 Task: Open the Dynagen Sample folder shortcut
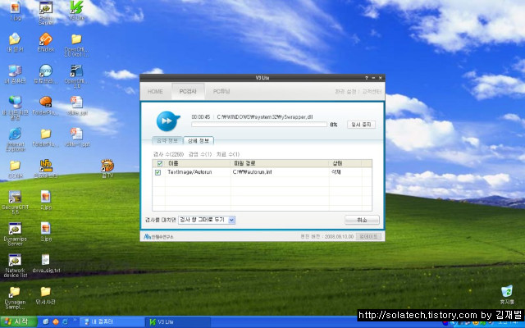[15, 298]
